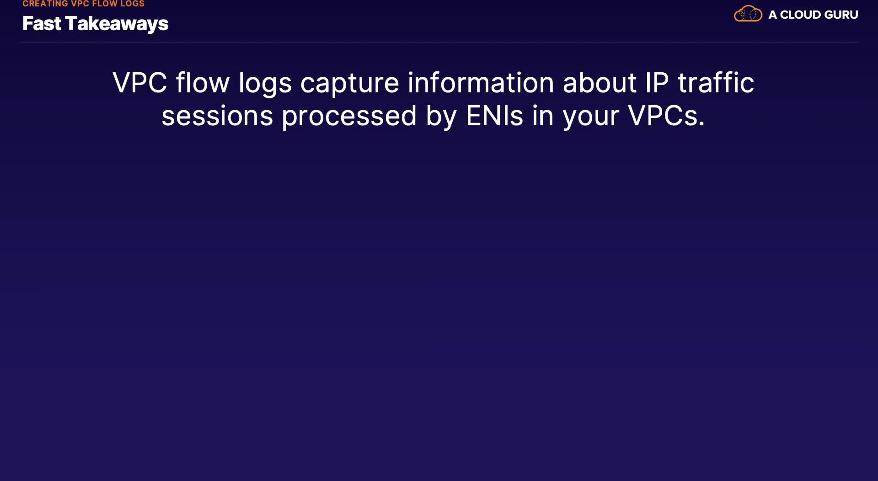This screenshot has width=878, height=481.
Task: Click the horizontal divider line below the title
Action: [x=439, y=42]
